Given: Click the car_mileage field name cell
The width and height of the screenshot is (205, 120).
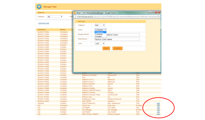Looking at the screenshot, I should [112, 110].
